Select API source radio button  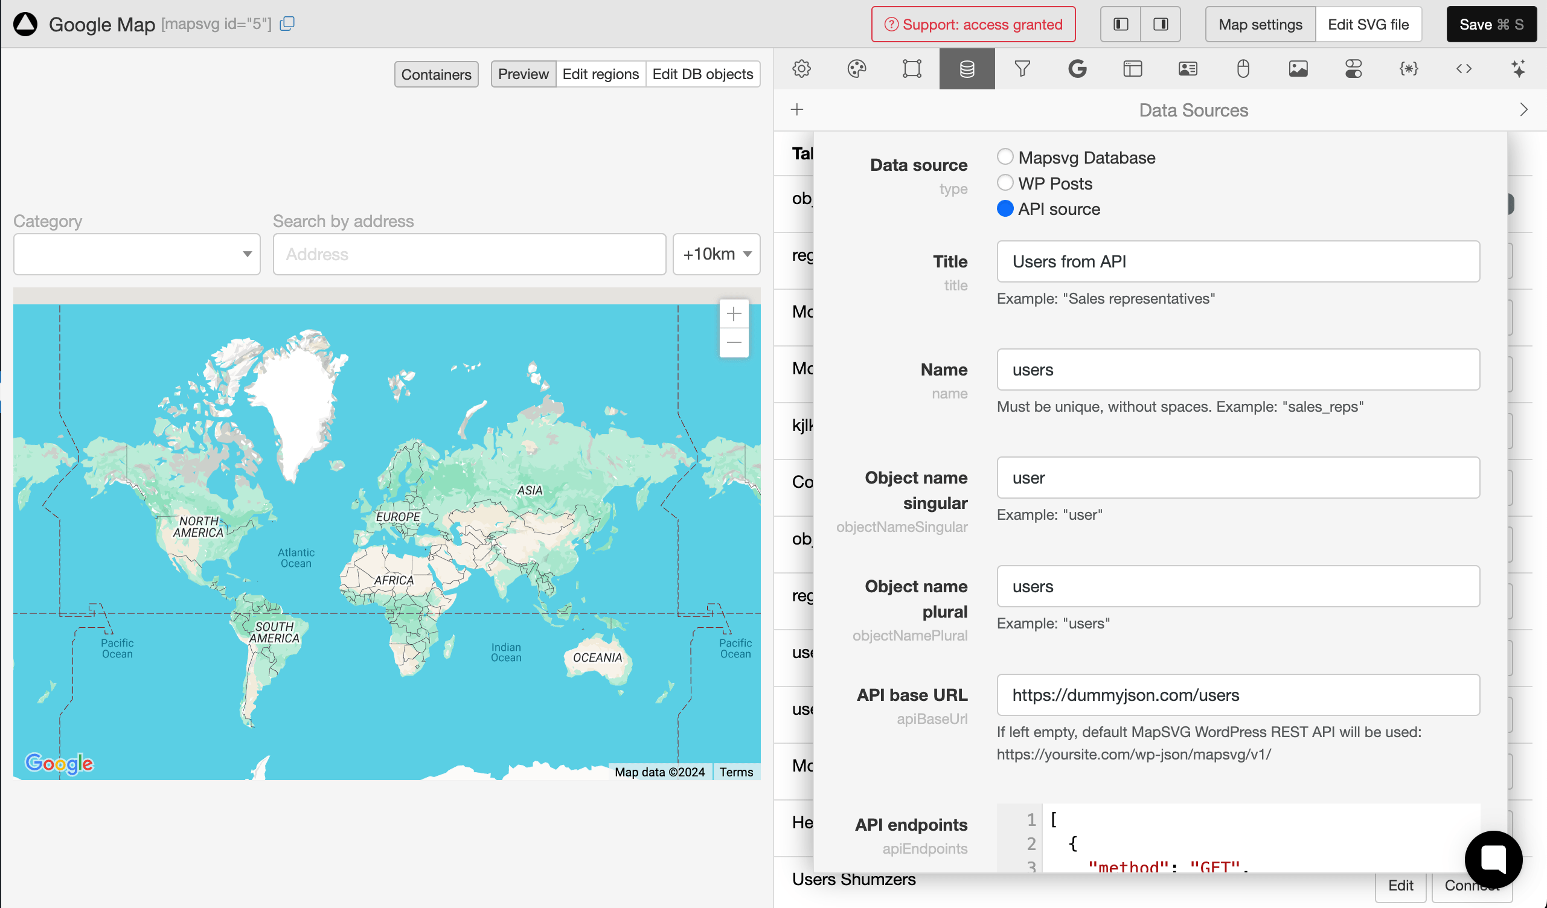point(1005,209)
